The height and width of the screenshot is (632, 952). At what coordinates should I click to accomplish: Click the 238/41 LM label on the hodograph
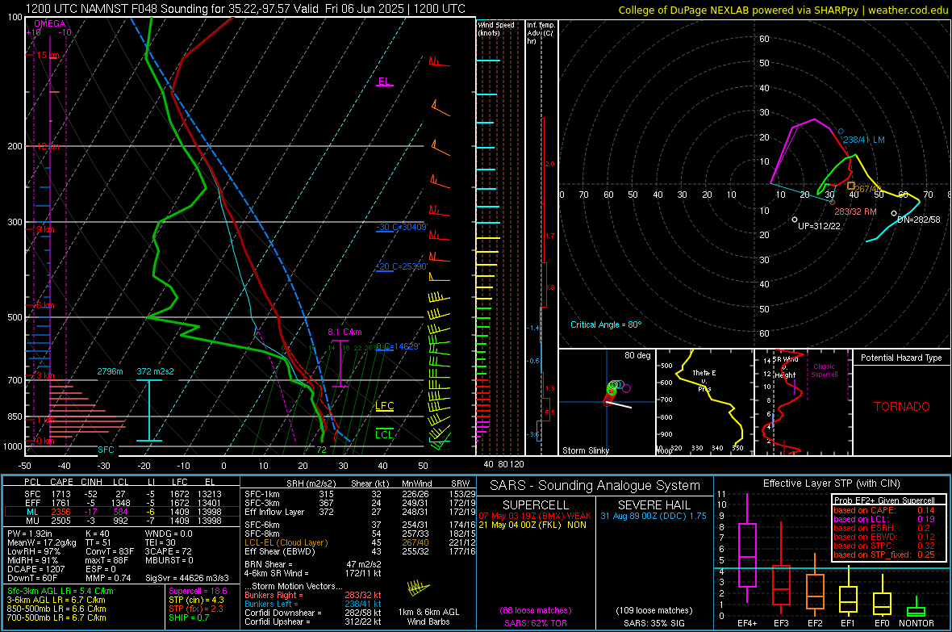tap(864, 140)
